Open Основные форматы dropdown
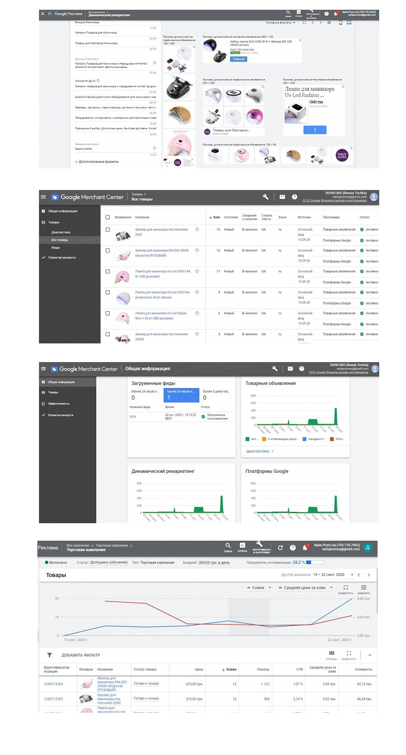The height and width of the screenshot is (755, 406). click(281, 23)
